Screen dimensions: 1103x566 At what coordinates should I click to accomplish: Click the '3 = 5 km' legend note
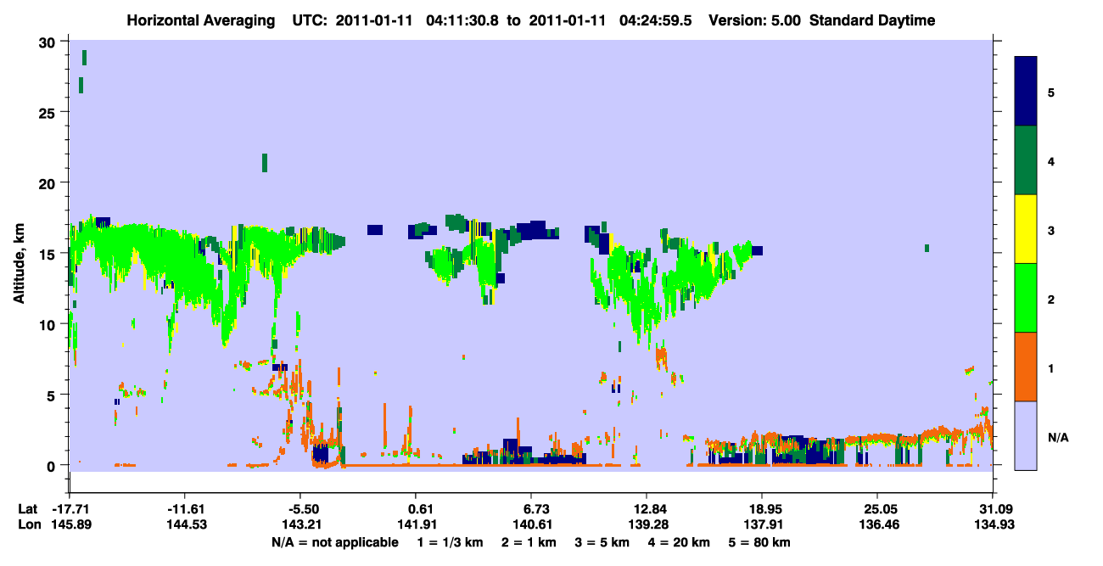(603, 542)
